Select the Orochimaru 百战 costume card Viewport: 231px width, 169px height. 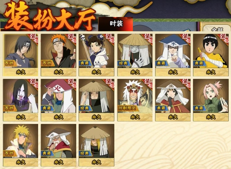coord(21,100)
